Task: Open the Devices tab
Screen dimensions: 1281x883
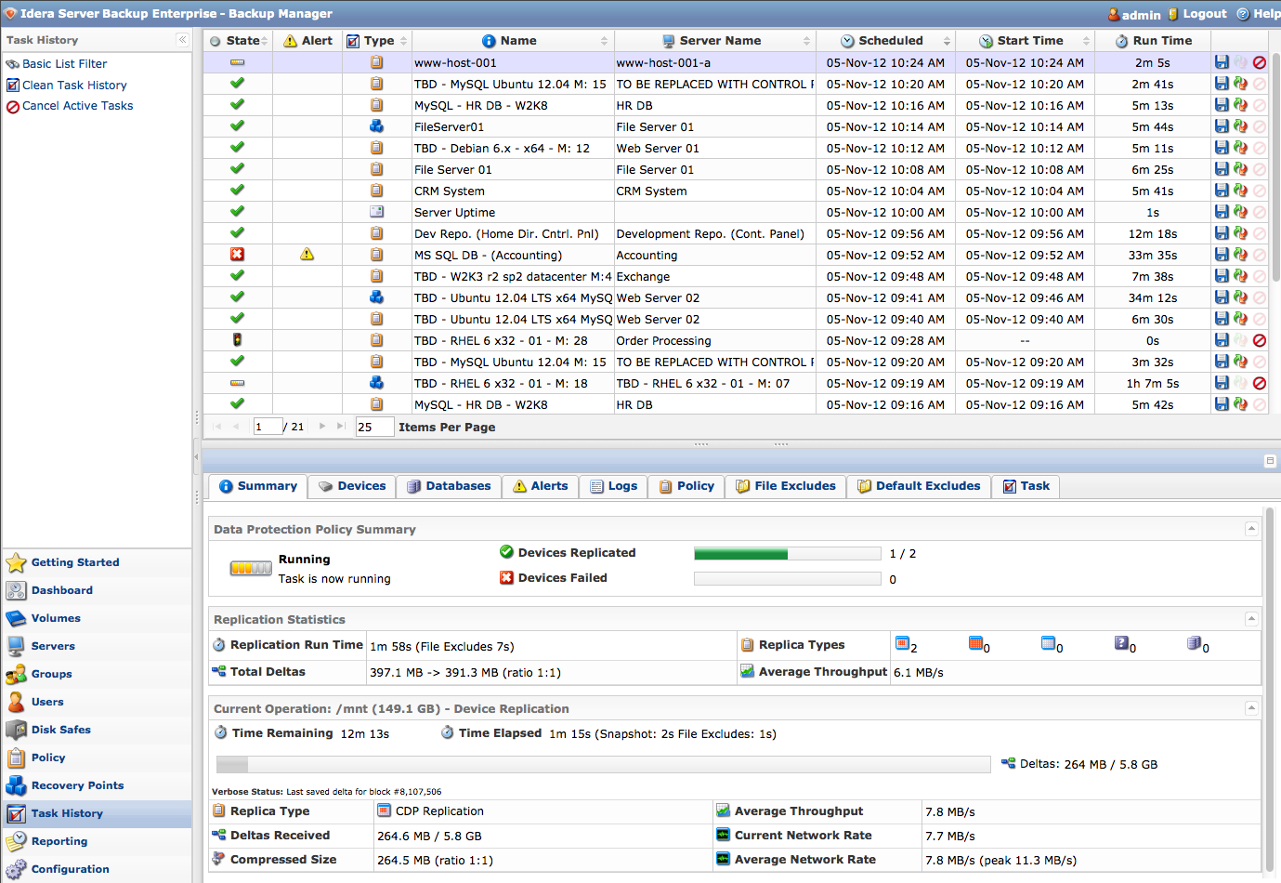Action: point(352,486)
